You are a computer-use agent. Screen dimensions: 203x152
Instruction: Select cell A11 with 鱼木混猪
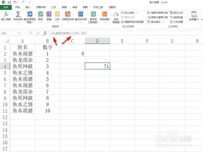22,111
